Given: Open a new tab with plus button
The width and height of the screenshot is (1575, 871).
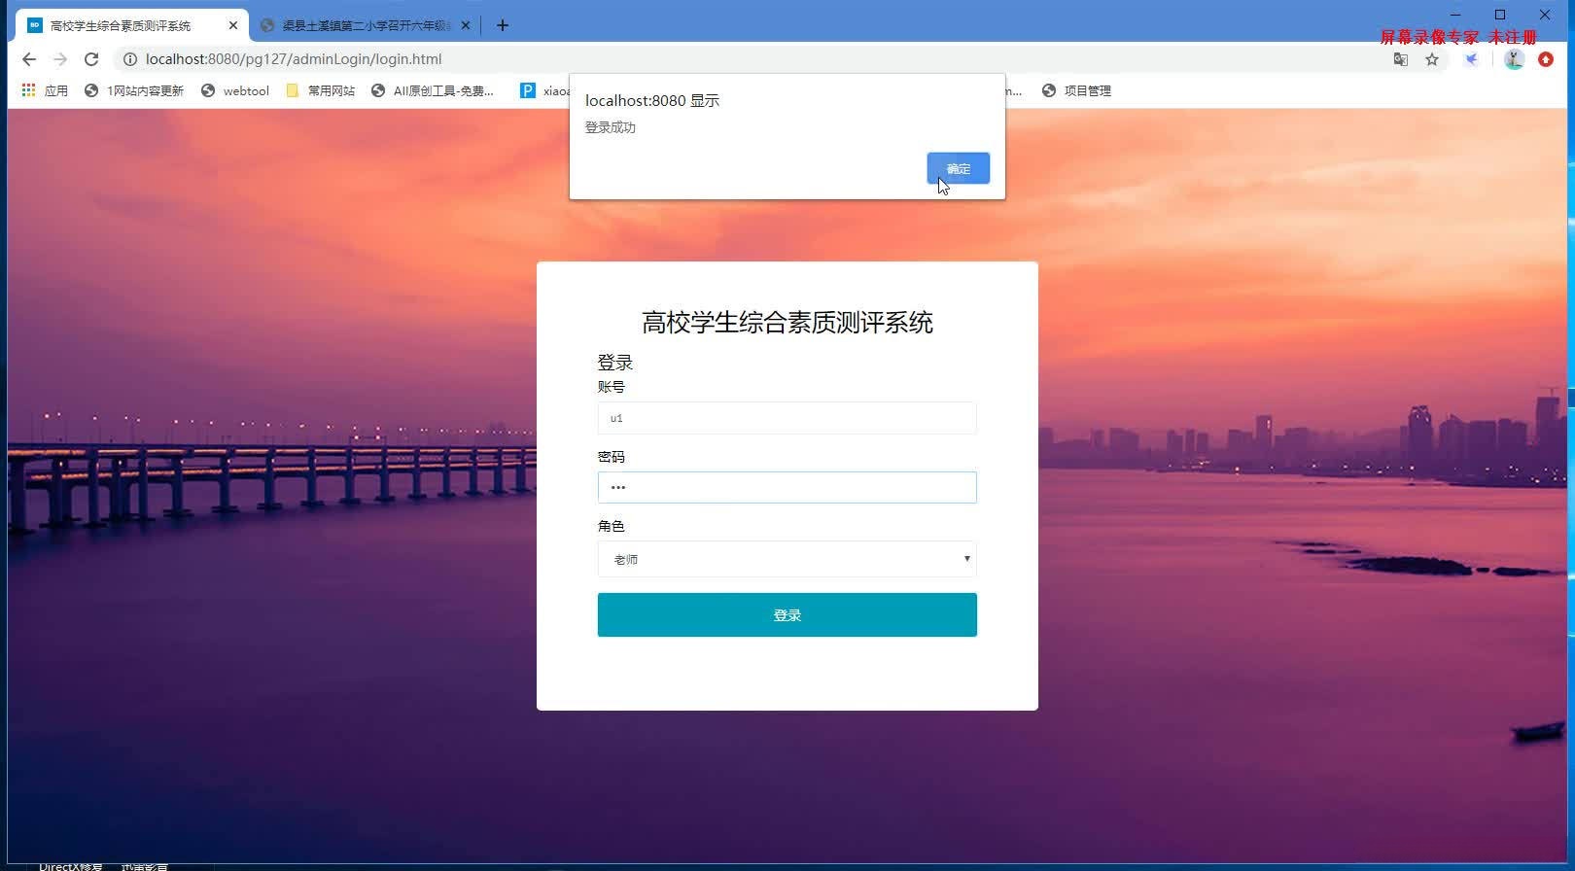Looking at the screenshot, I should [503, 25].
